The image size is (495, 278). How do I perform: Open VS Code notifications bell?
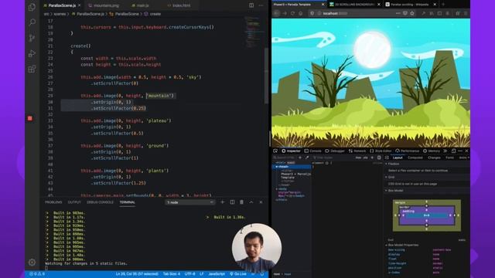(262, 274)
